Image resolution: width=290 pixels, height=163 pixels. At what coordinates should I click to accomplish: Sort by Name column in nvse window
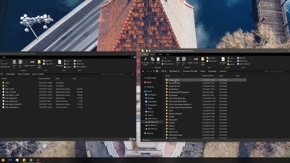pyautogui.click(x=4, y=78)
